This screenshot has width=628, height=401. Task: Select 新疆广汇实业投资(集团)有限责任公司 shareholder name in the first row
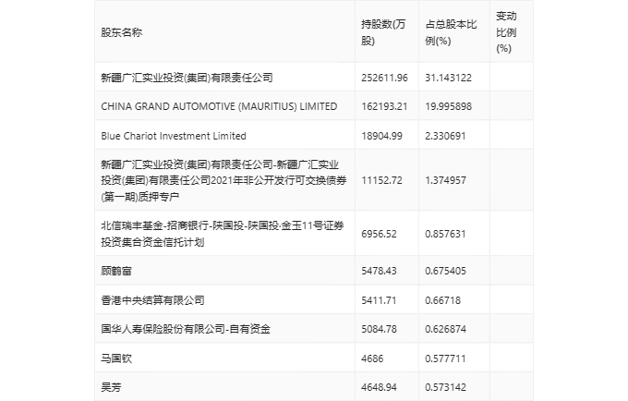pyautogui.click(x=187, y=78)
